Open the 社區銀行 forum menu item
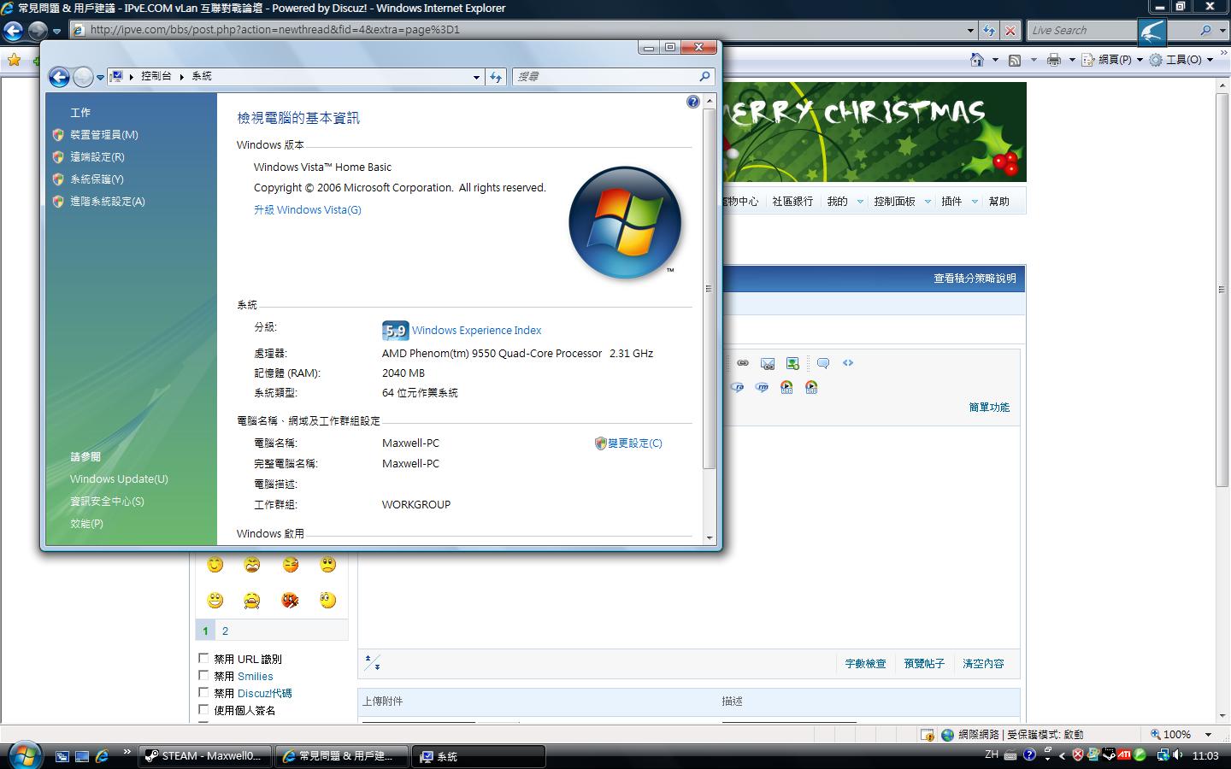The image size is (1231, 769). click(x=792, y=202)
